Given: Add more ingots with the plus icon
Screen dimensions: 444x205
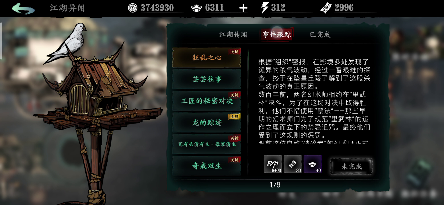Looking at the screenshot, I should tap(243, 8).
